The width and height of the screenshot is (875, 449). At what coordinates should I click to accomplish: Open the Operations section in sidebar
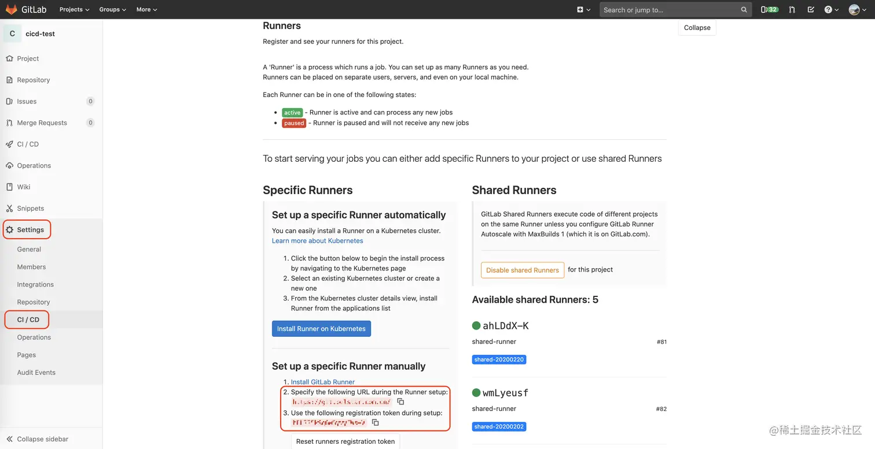tap(35, 165)
